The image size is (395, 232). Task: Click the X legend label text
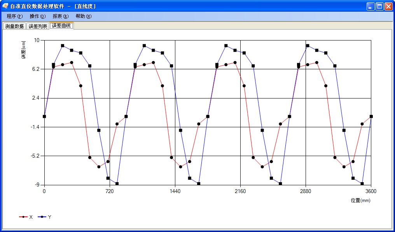[x=31, y=217]
